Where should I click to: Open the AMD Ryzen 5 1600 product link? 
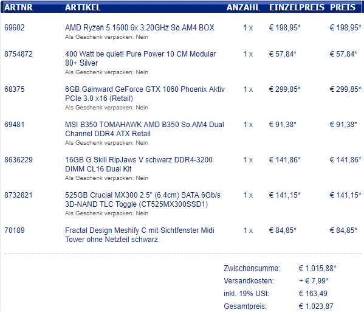pyautogui.click(x=140, y=27)
